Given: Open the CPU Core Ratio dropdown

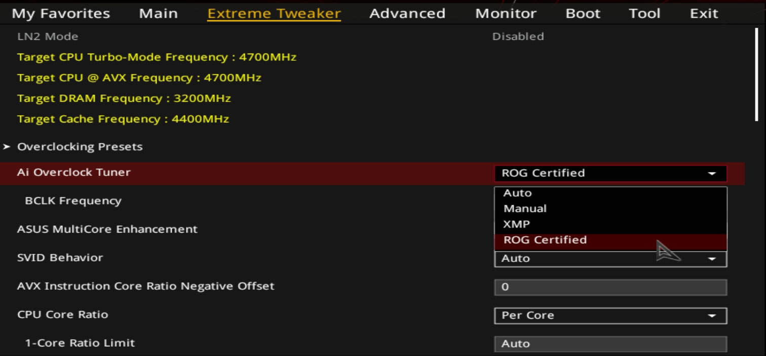Looking at the screenshot, I should [610, 316].
